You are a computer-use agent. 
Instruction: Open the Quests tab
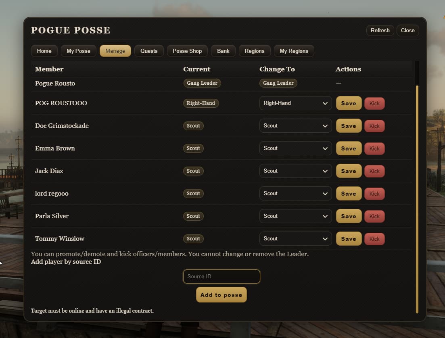[x=149, y=51]
